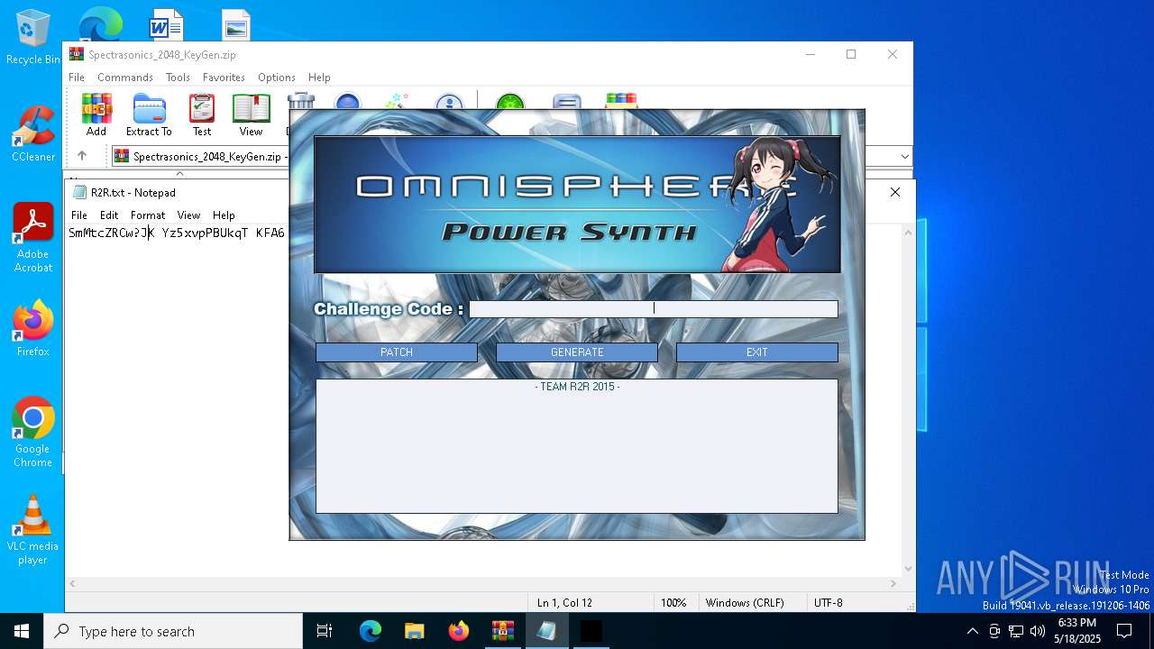Open the WinRAR Favorites menu
The height and width of the screenshot is (649, 1154).
pyautogui.click(x=224, y=78)
